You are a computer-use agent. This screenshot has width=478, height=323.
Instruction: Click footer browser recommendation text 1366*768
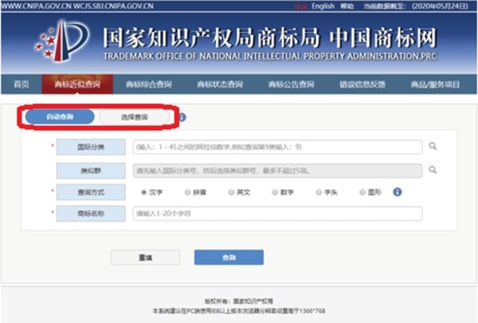click(239, 311)
